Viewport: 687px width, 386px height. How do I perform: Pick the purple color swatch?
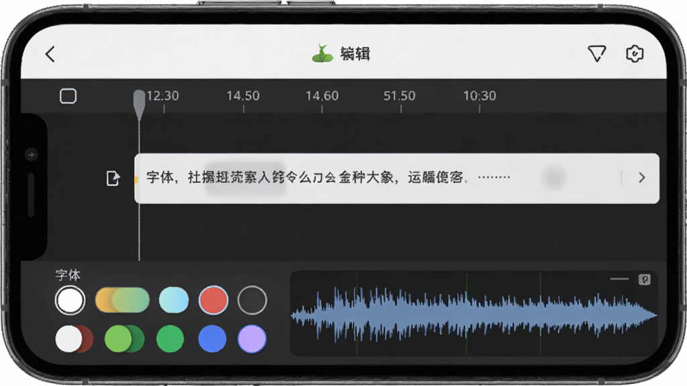click(252, 338)
